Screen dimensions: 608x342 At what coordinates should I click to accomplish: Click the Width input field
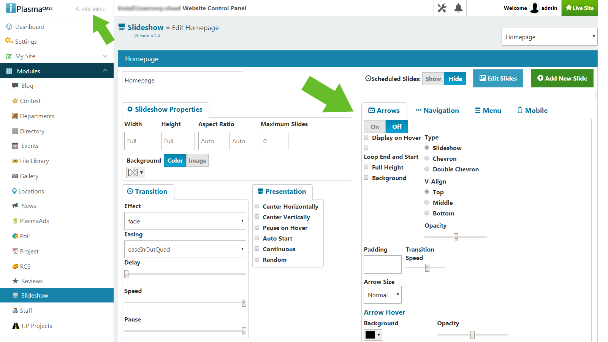pyautogui.click(x=141, y=141)
